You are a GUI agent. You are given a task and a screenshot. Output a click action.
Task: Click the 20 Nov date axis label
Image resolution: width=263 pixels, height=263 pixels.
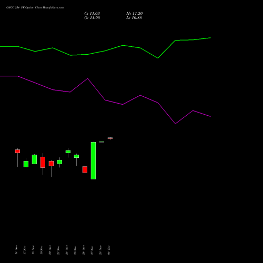tap(50, 250)
